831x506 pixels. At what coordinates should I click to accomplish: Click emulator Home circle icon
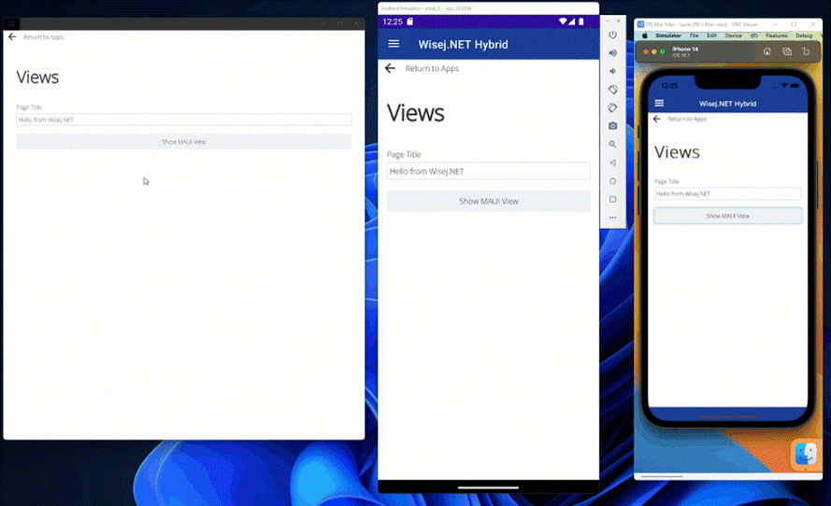click(x=612, y=181)
